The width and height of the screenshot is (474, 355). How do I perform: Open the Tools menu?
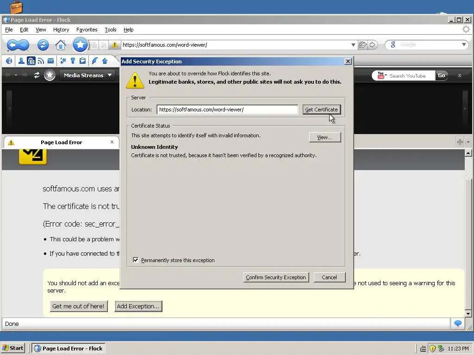[x=110, y=30]
